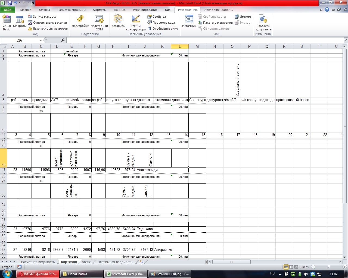Click the XML Import (Импорт) button
This screenshot has height=278, width=348.
pos(243,17)
